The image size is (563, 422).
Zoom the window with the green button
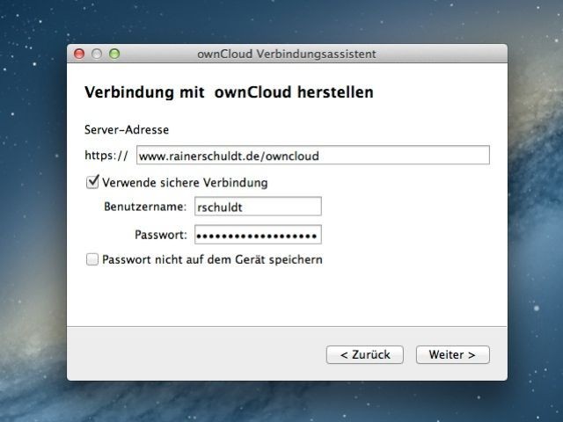point(113,54)
